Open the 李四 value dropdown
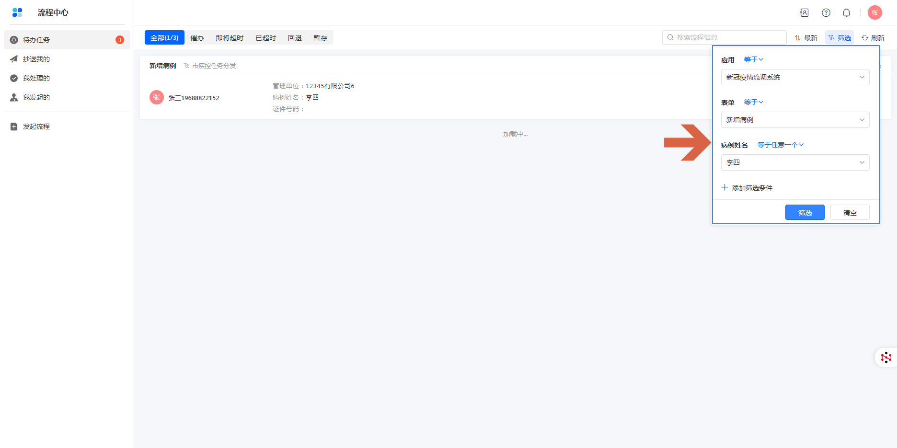 (795, 162)
